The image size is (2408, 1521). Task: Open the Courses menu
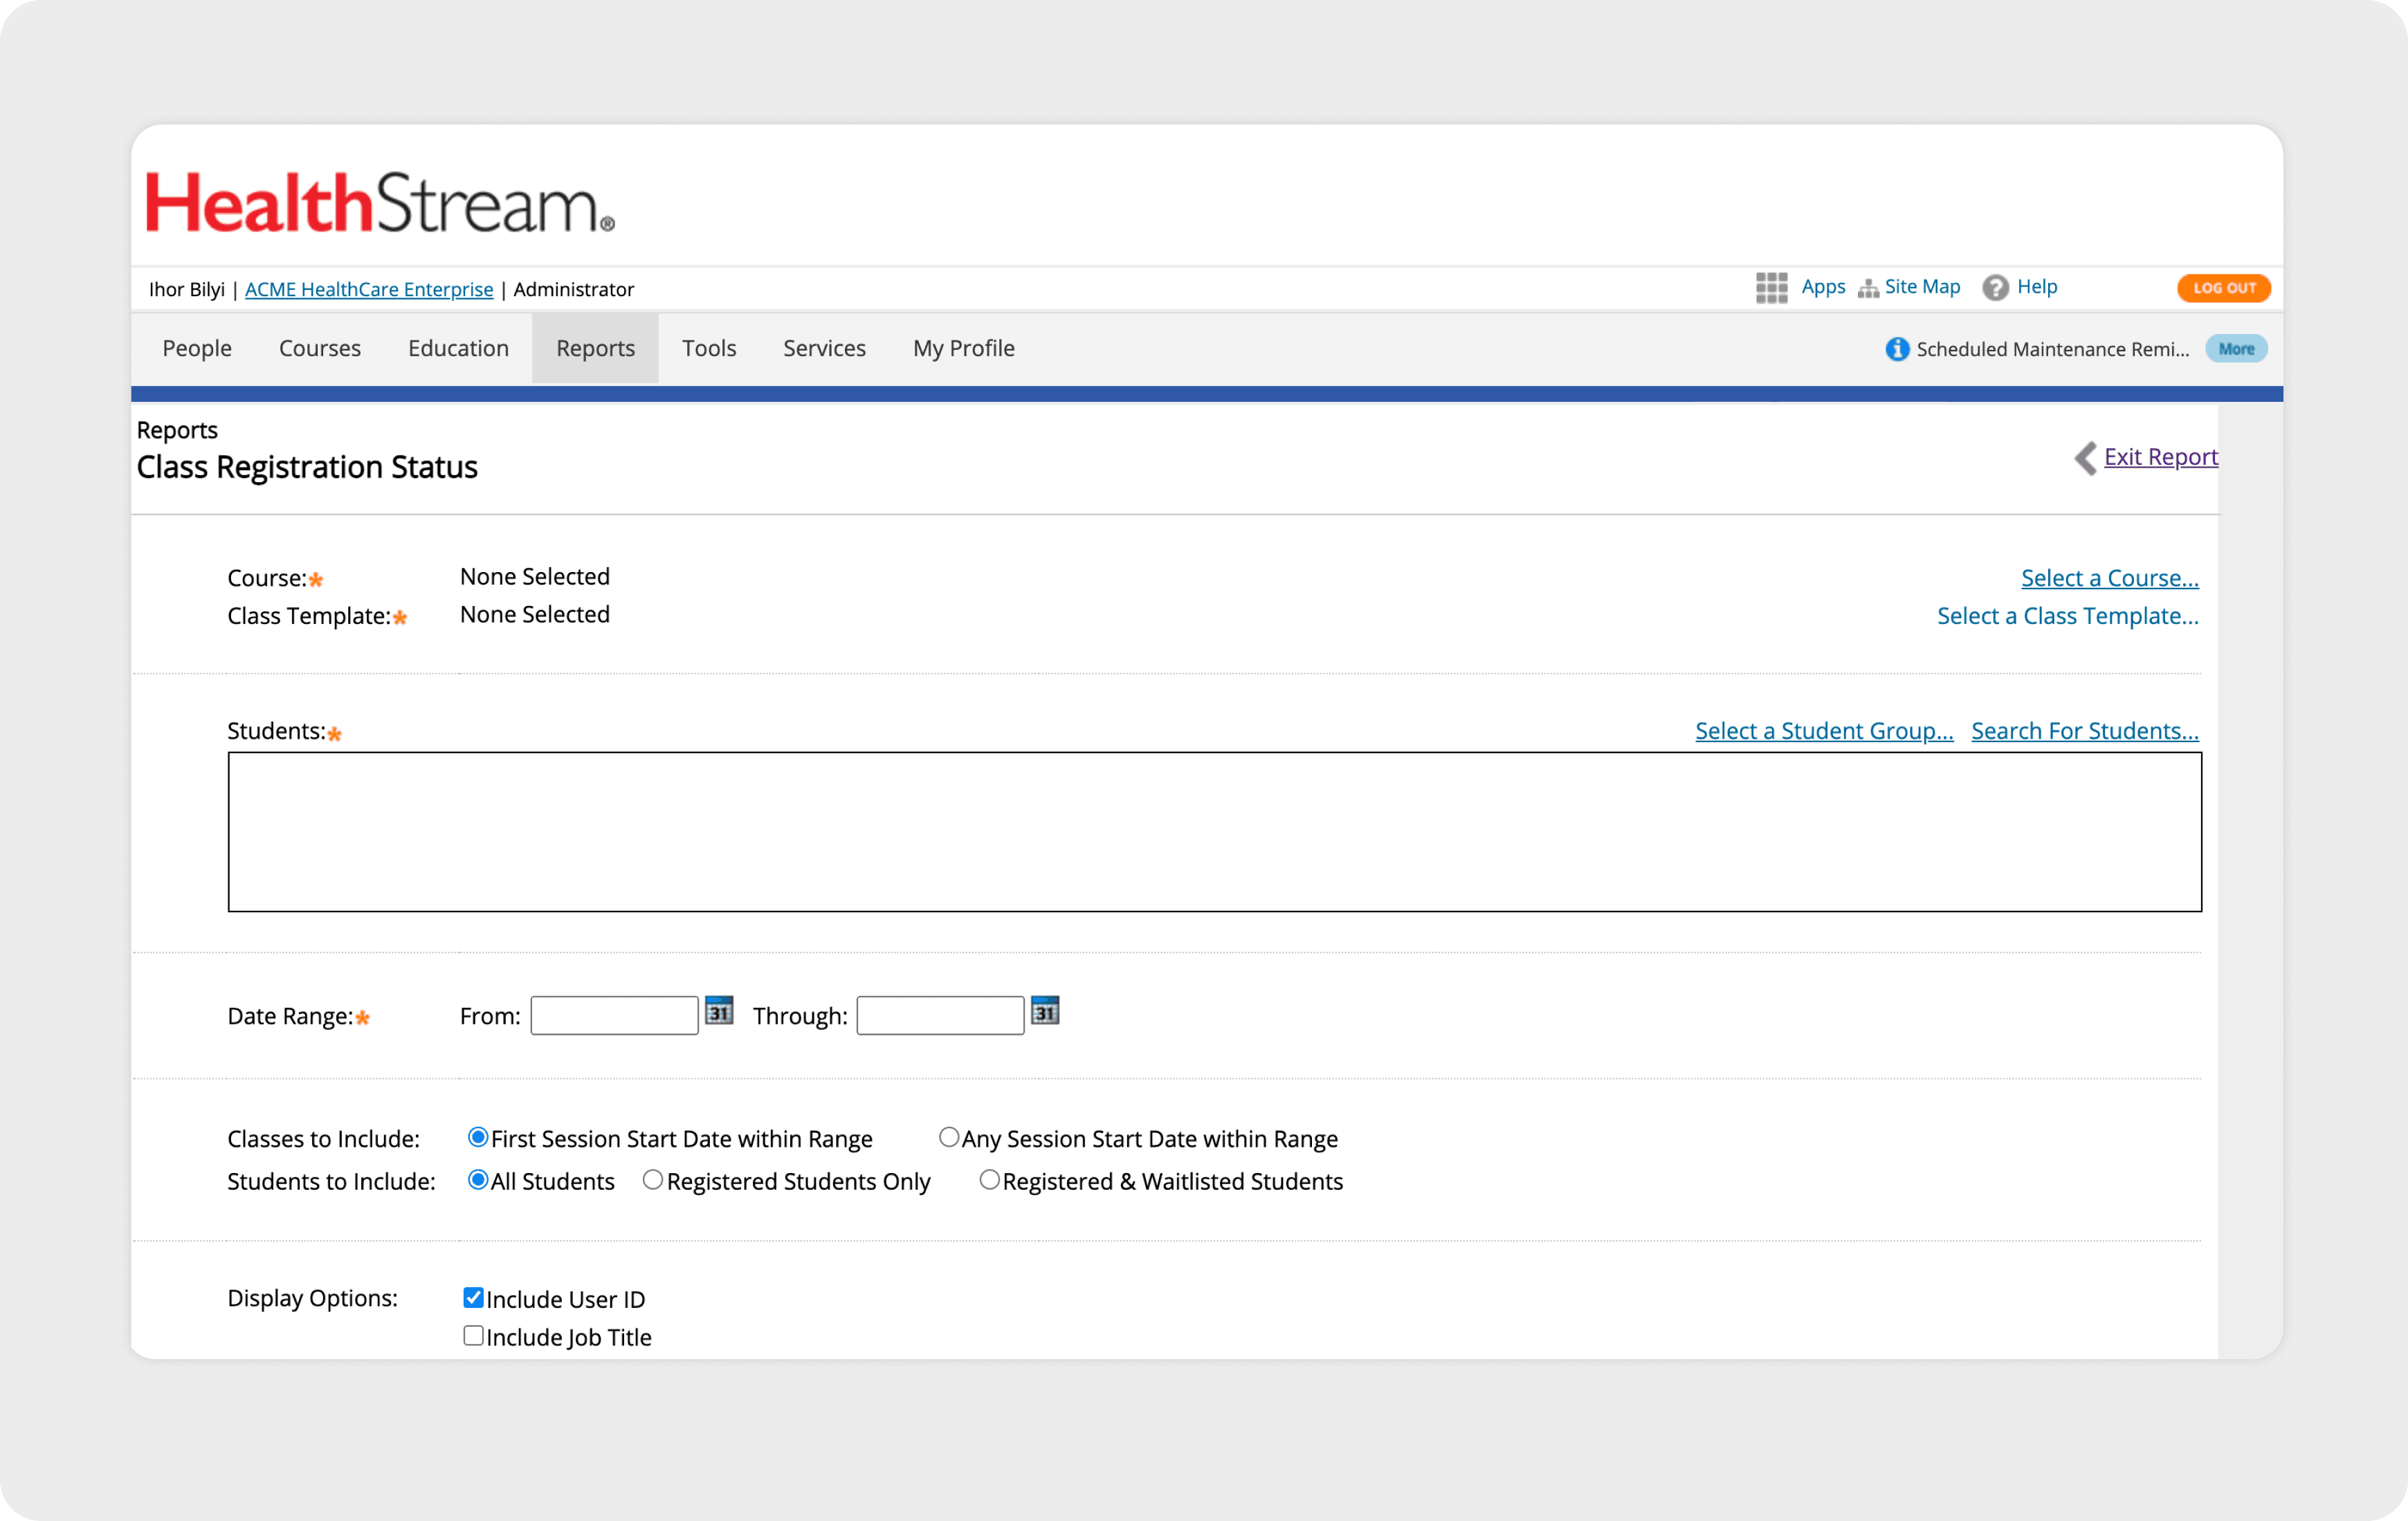pyautogui.click(x=319, y=348)
